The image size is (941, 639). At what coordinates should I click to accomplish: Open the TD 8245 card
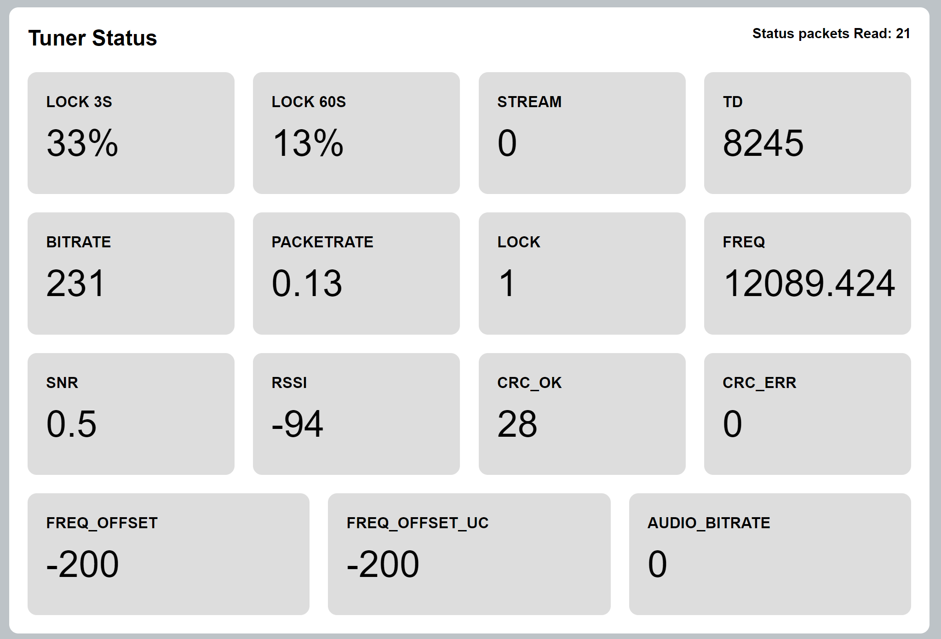[807, 133]
